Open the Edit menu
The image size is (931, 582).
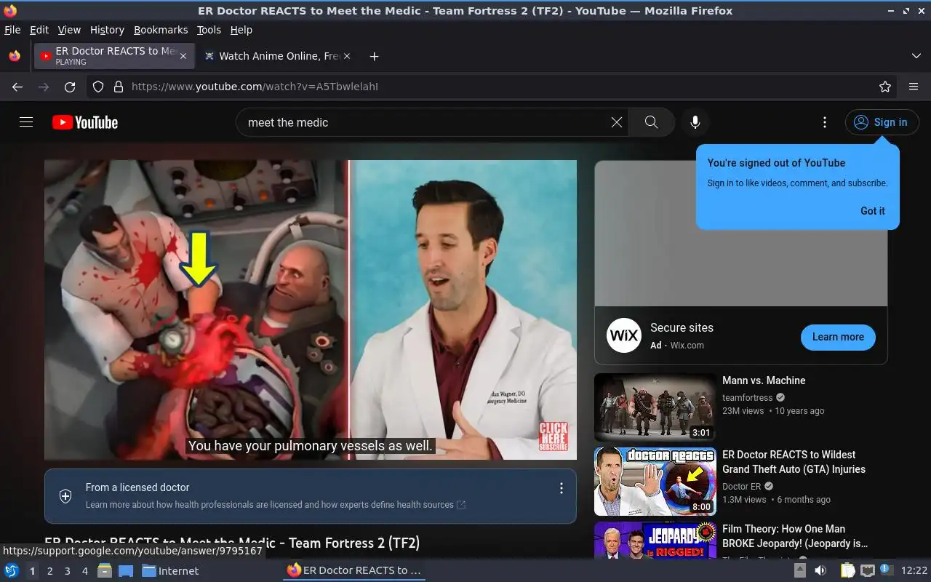pyautogui.click(x=39, y=30)
